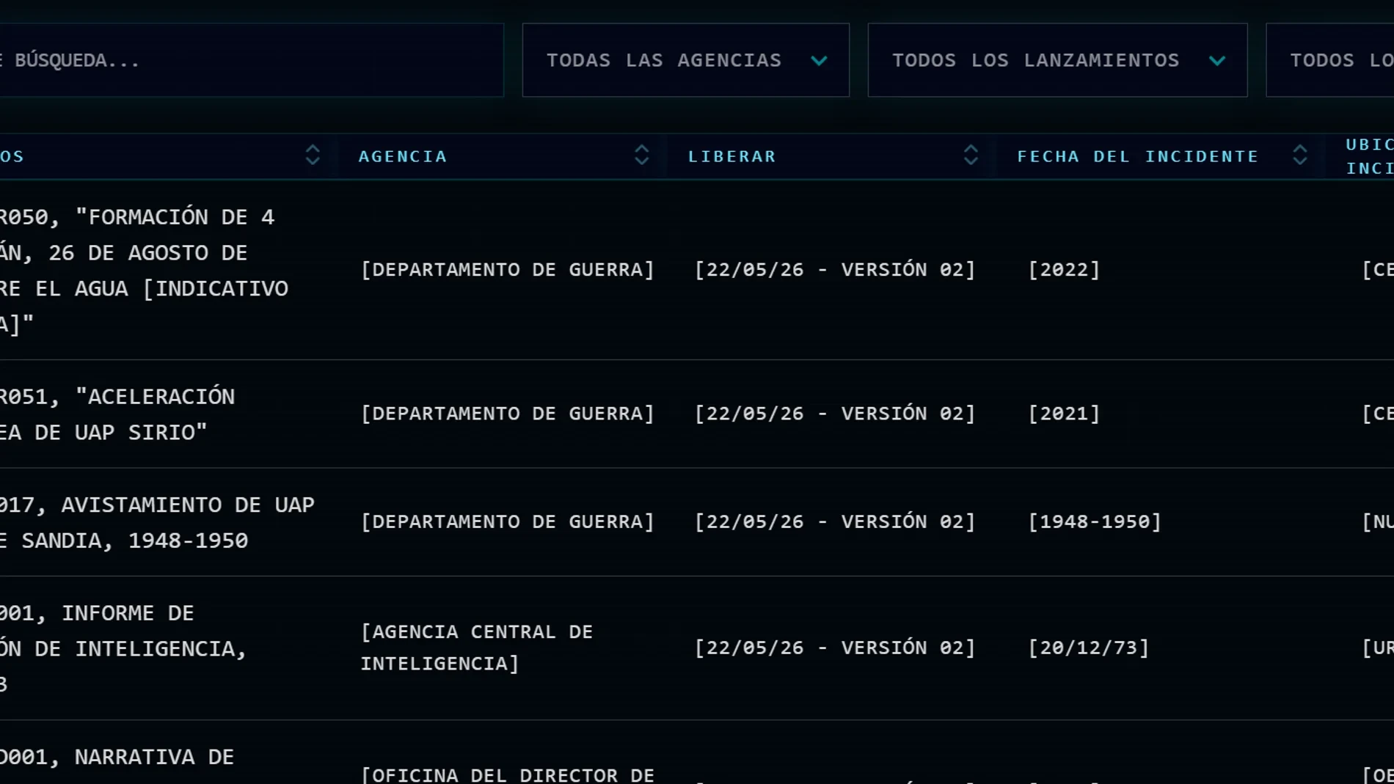This screenshot has width=1394, height=784.
Task: Open the Avistamiento de UAP Sandia record
Action: point(157,522)
